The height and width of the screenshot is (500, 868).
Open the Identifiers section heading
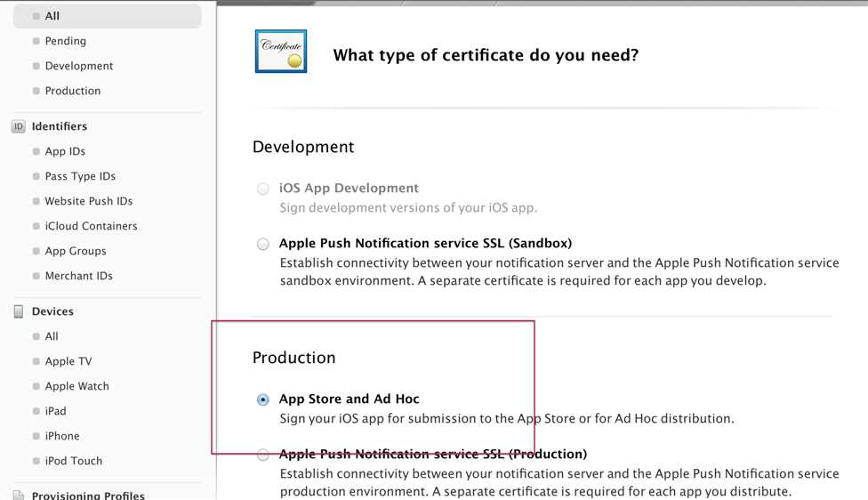[x=60, y=126]
